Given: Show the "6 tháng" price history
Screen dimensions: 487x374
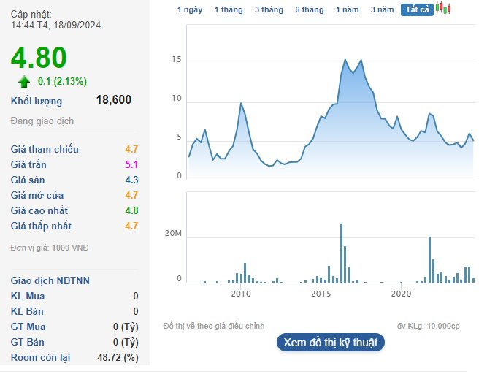Looking at the screenshot, I should tap(309, 9).
